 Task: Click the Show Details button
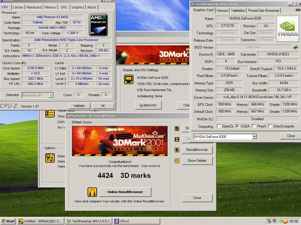[197, 161]
